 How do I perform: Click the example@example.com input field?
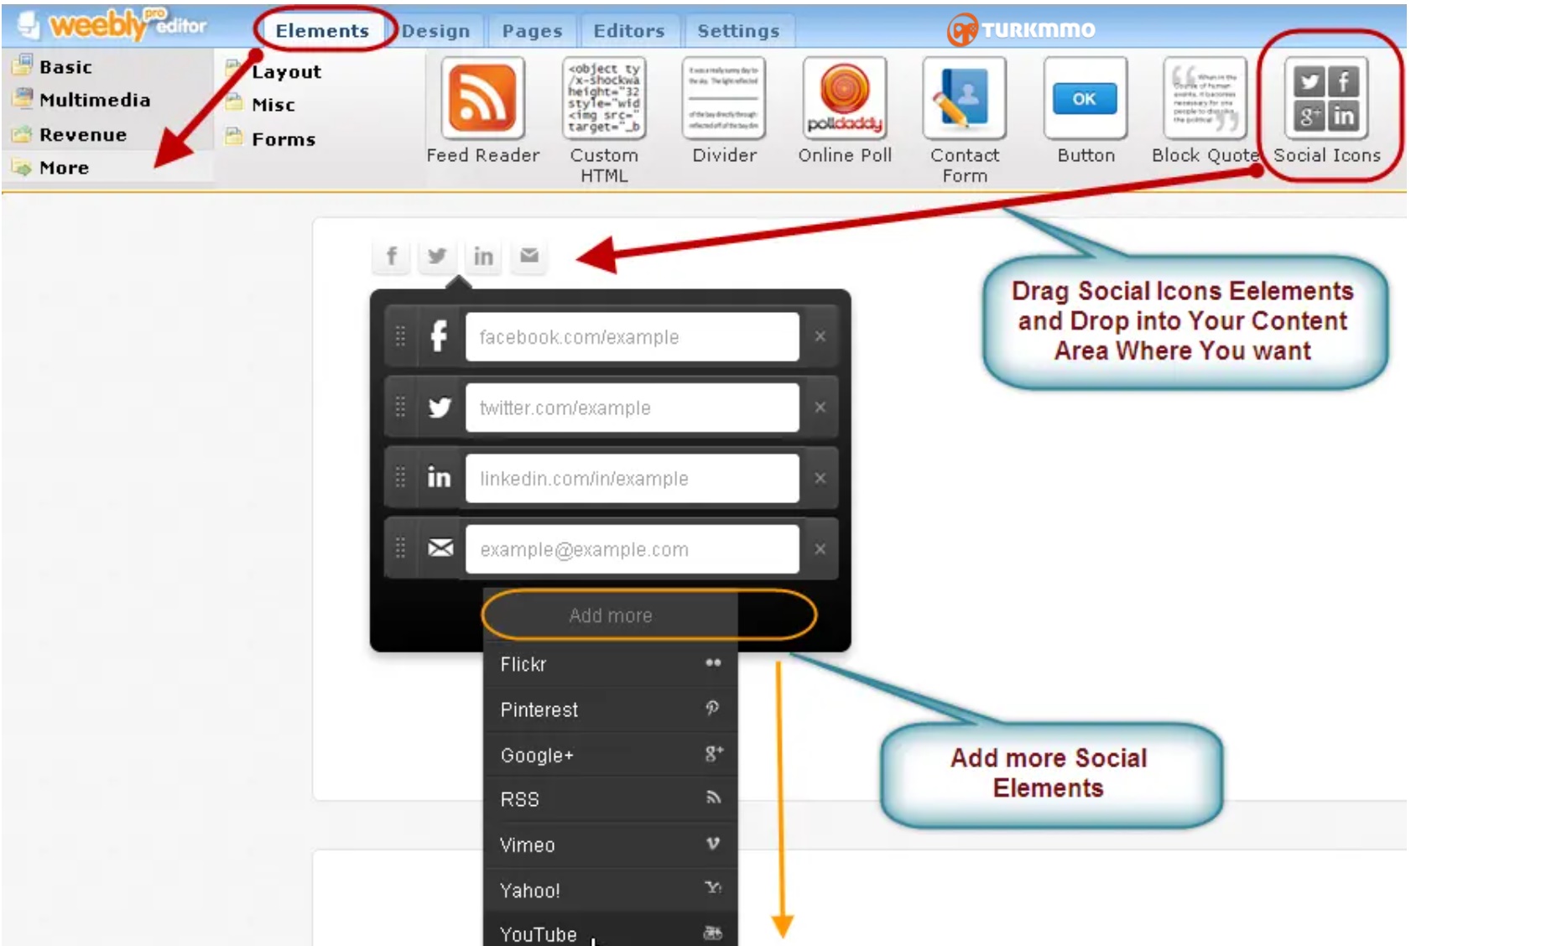632,549
